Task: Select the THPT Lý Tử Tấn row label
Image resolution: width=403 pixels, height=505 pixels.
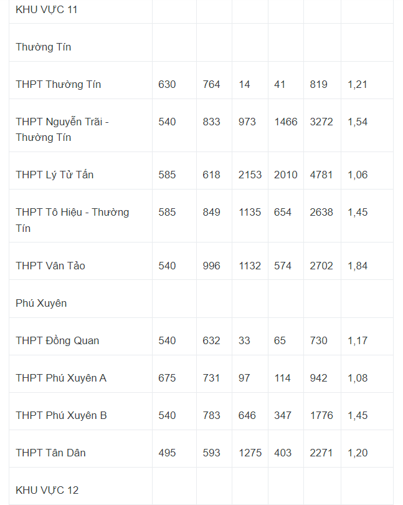Action: [x=55, y=175]
